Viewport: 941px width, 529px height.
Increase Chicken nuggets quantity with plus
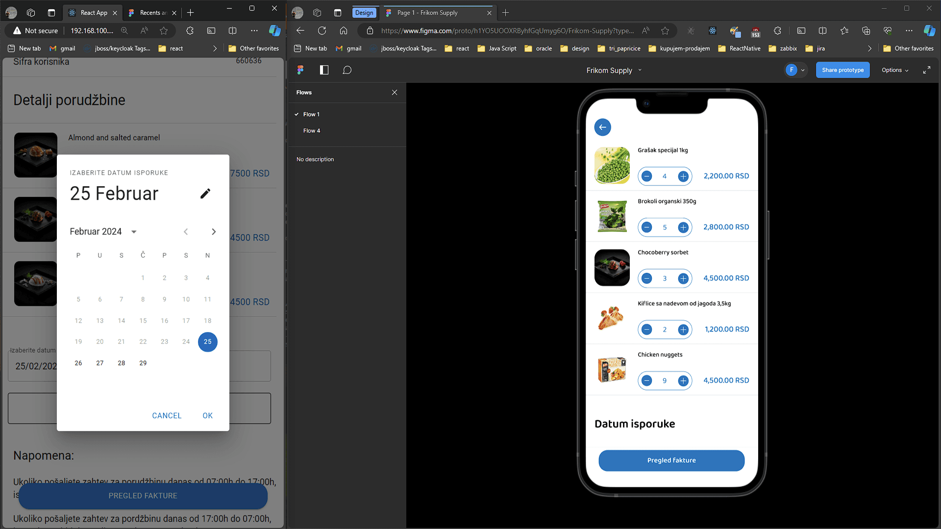coord(683,381)
